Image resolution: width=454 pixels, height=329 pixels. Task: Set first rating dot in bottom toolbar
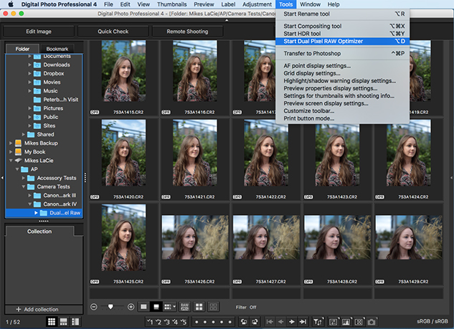coord(197,322)
